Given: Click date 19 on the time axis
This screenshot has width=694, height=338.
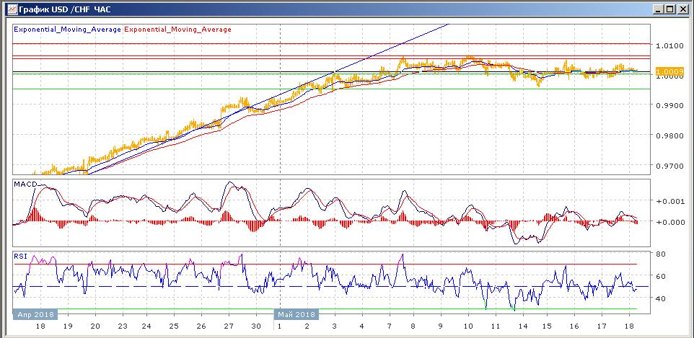Looking at the screenshot, I should click(x=68, y=326).
